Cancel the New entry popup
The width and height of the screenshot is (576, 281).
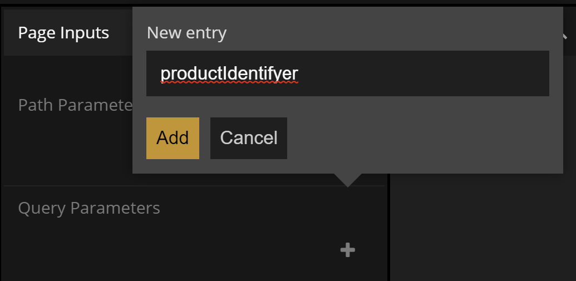click(249, 138)
